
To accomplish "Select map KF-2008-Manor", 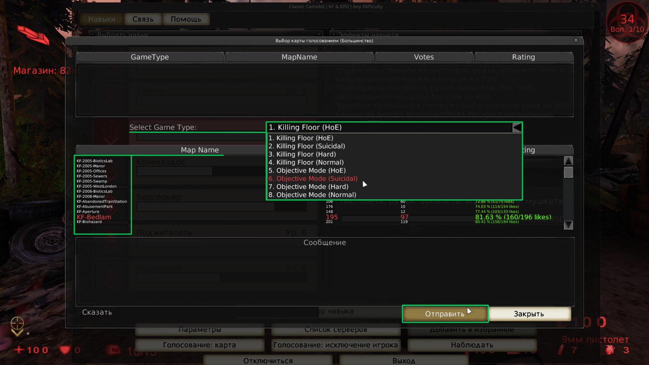I will pyautogui.click(x=91, y=197).
